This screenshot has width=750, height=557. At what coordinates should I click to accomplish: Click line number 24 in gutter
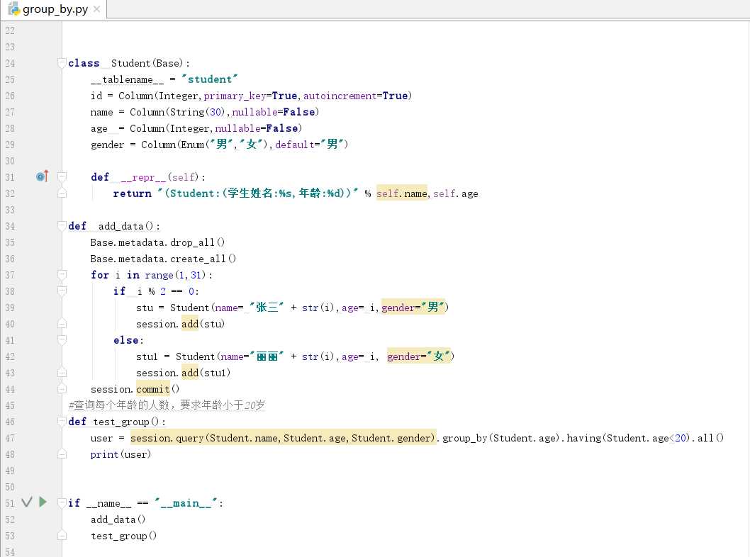[10, 63]
